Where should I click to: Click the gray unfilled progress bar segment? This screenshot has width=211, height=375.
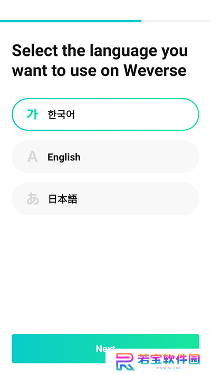click(x=176, y=21)
